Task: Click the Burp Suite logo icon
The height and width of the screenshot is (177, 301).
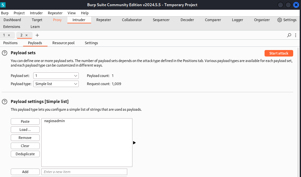Action: pos(4,5)
